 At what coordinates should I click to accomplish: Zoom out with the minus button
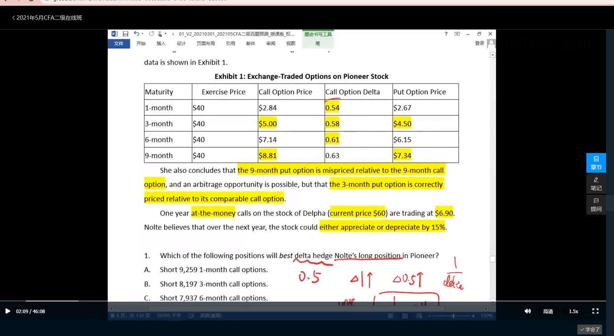tap(429, 316)
